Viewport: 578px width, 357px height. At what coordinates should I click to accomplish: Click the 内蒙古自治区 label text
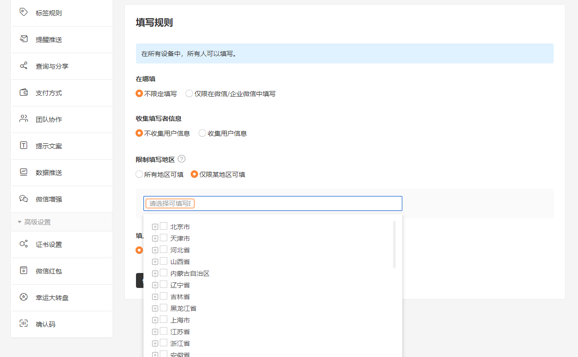pyautogui.click(x=190, y=273)
